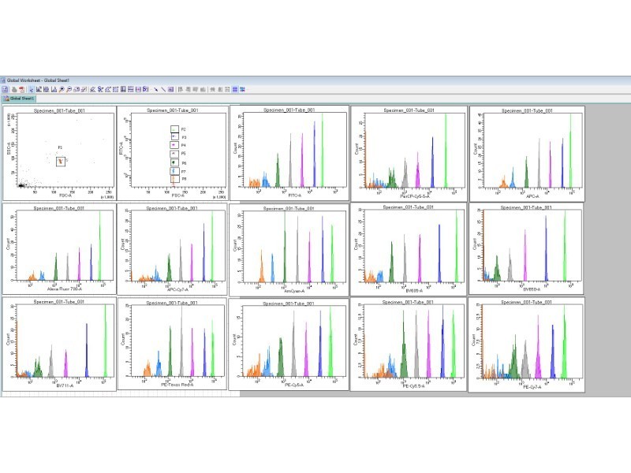This screenshot has height=473, width=631.
Task: Click the save worksheet icon
Action: [6, 89]
